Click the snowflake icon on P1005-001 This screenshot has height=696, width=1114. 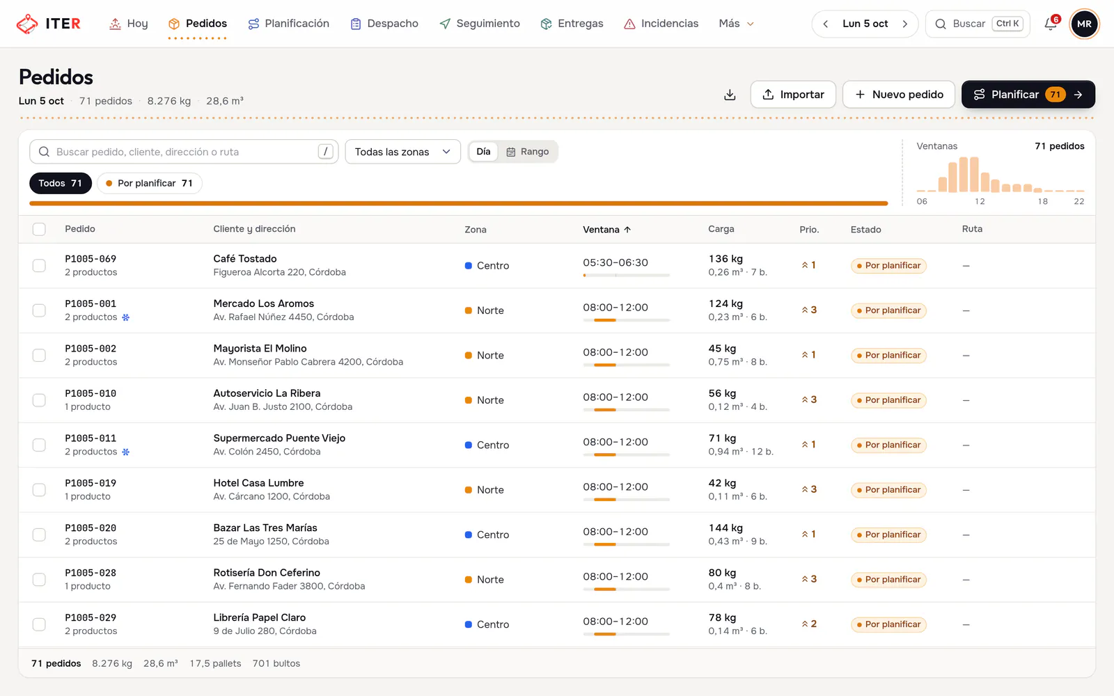pyautogui.click(x=126, y=317)
